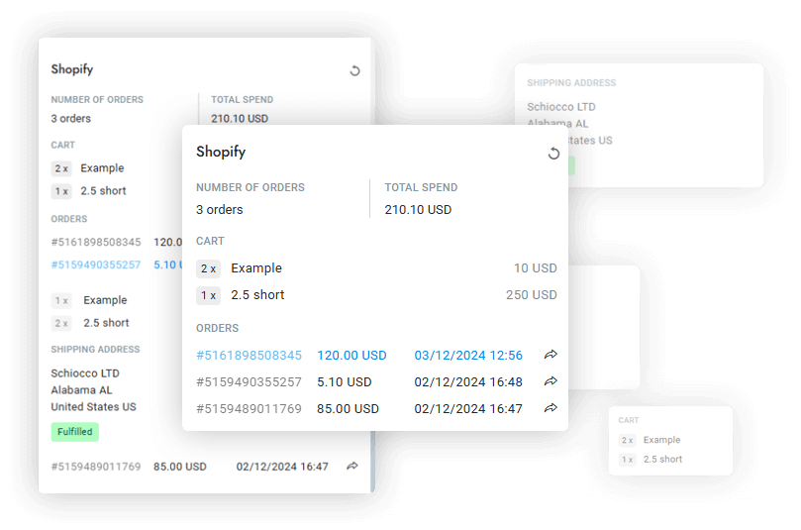Click 'Schiocco LTD' in back panel address
The height and width of the screenshot is (530, 801).
[x=85, y=373]
